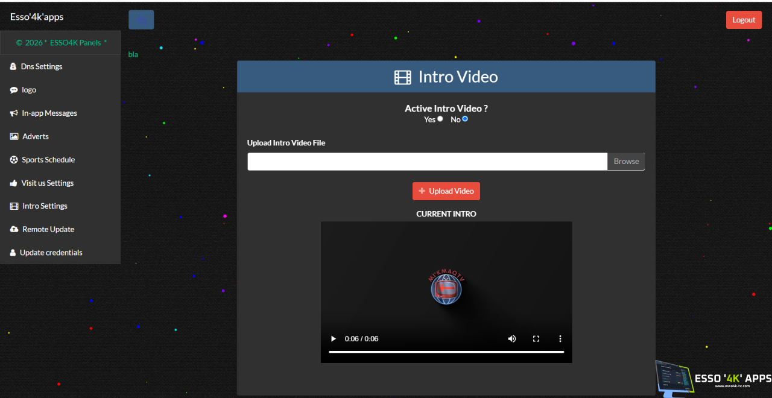The height and width of the screenshot is (398, 772).
Task: Select Yes for Active Intro Video
Action: pos(440,119)
